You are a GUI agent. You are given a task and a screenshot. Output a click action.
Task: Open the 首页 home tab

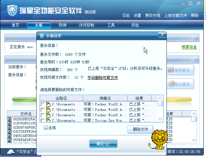pyautogui.click(x=15, y=25)
